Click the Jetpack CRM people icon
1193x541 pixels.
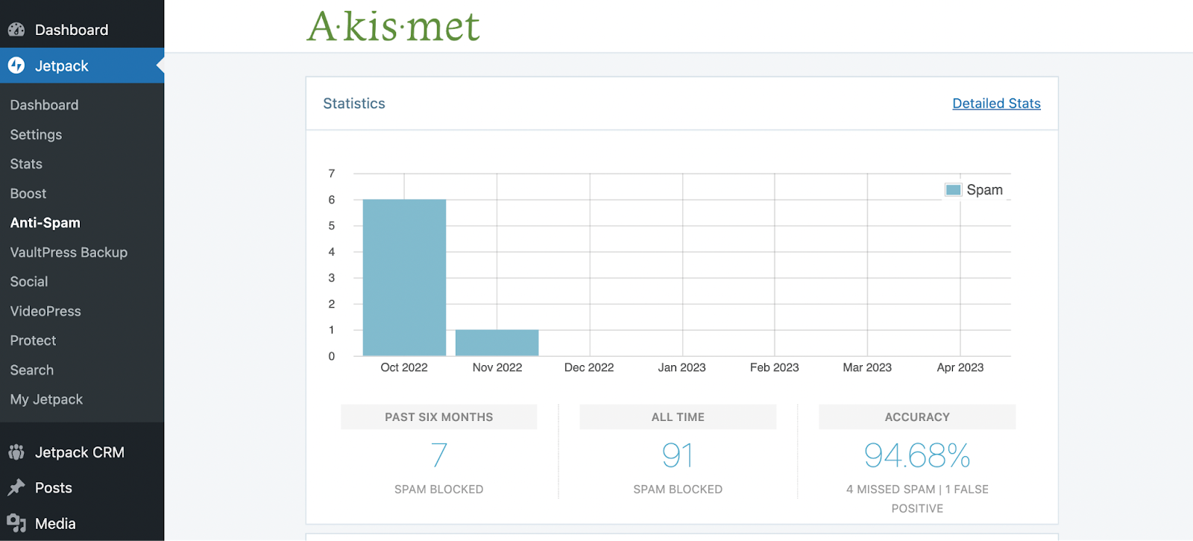pos(16,452)
